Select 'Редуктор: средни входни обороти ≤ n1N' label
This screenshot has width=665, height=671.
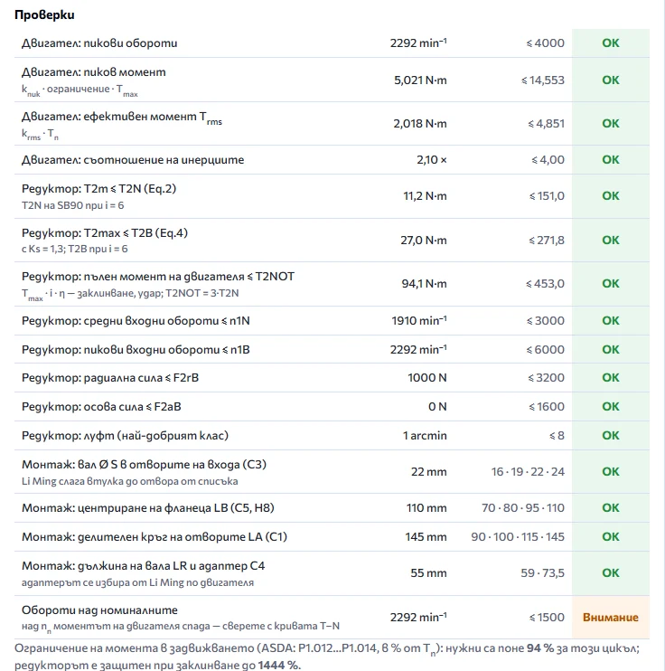tap(136, 320)
